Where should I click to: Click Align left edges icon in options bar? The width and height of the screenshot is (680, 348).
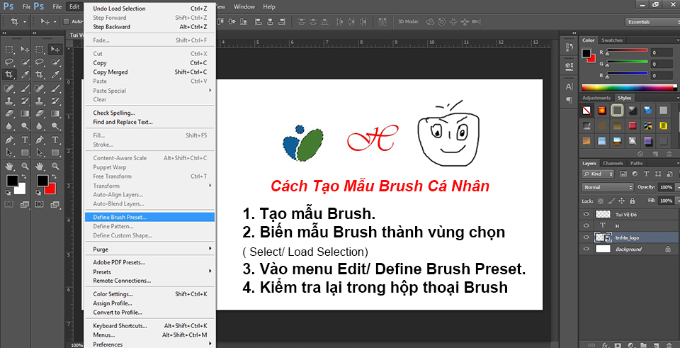click(259, 21)
